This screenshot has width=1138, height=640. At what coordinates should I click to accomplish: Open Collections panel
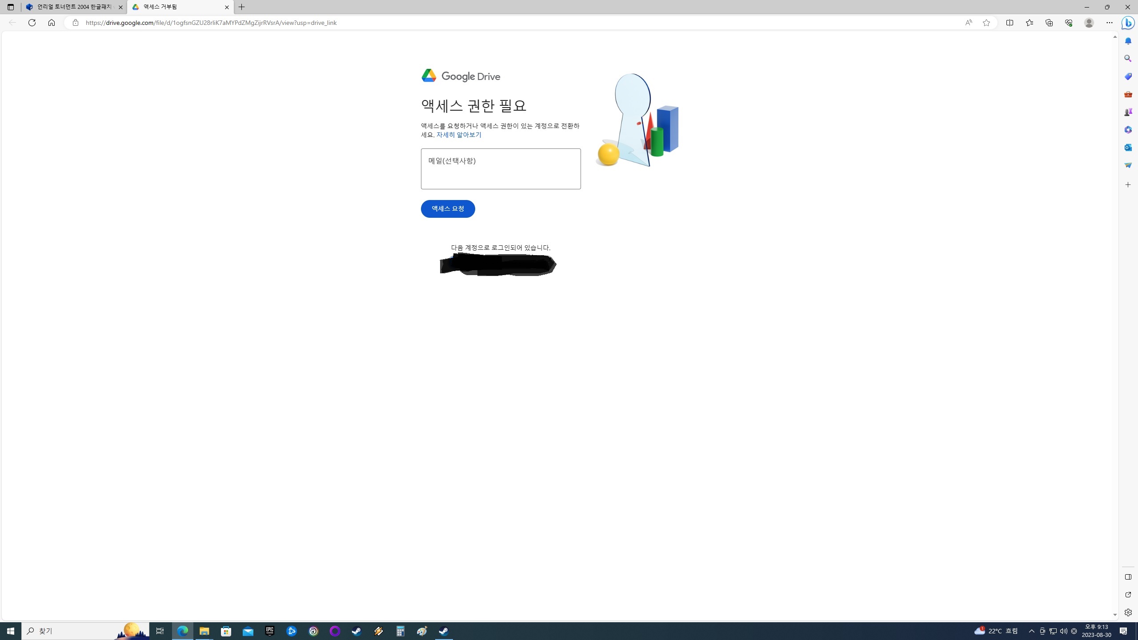[x=1049, y=23]
